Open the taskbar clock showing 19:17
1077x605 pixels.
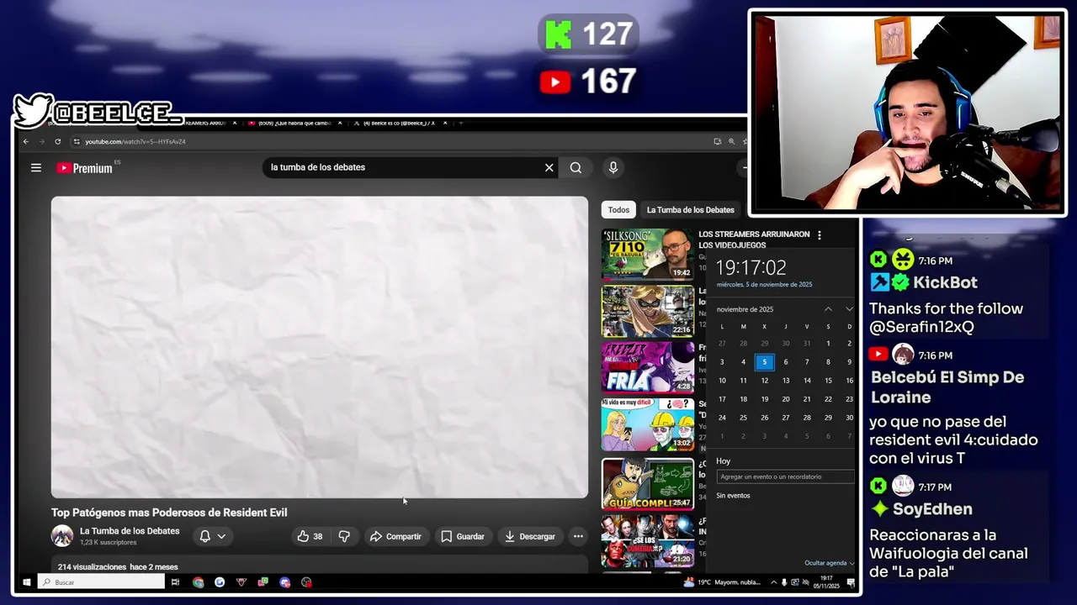[x=825, y=582]
